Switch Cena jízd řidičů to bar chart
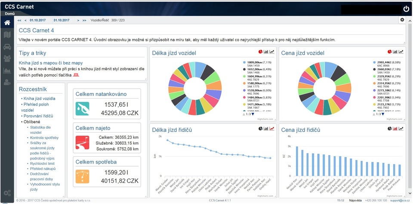The image size is (413, 204). (x=395, y=129)
